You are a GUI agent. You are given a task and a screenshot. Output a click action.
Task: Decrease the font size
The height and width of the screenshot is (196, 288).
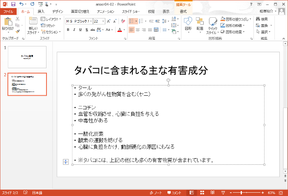115,21
